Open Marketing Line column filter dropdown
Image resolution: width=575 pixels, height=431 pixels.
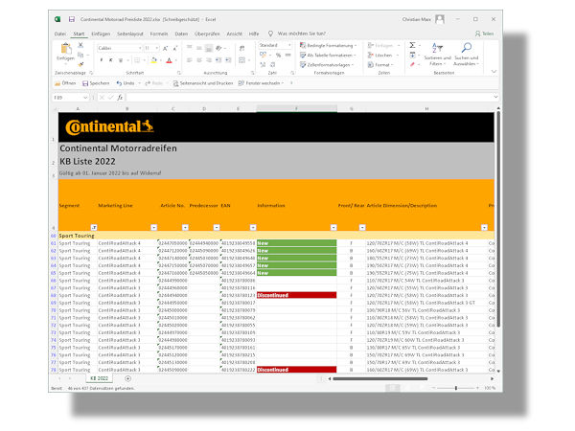pyautogui.click(x=154, y=227)
